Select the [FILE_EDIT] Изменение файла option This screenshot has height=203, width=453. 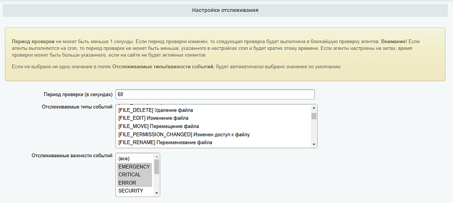[x=154, y=118]
